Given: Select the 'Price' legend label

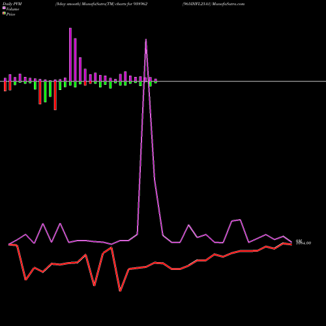Looking at the screenshot, I should 10,14.
